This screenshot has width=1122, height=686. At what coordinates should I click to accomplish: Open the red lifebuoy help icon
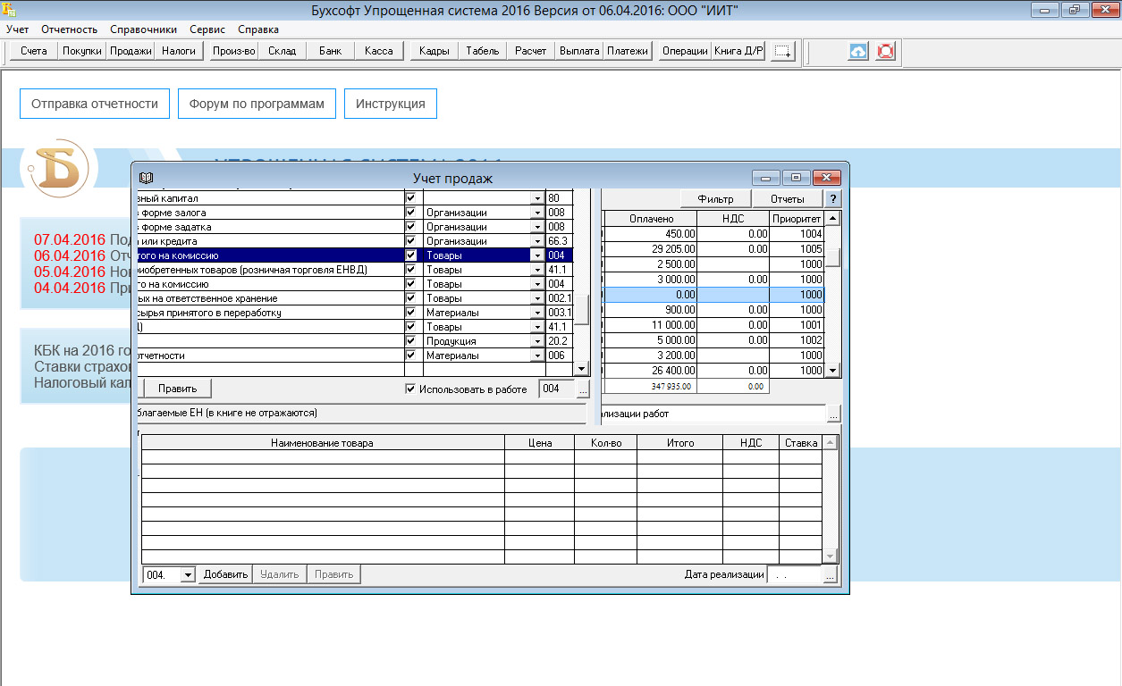tap(885, 52)
